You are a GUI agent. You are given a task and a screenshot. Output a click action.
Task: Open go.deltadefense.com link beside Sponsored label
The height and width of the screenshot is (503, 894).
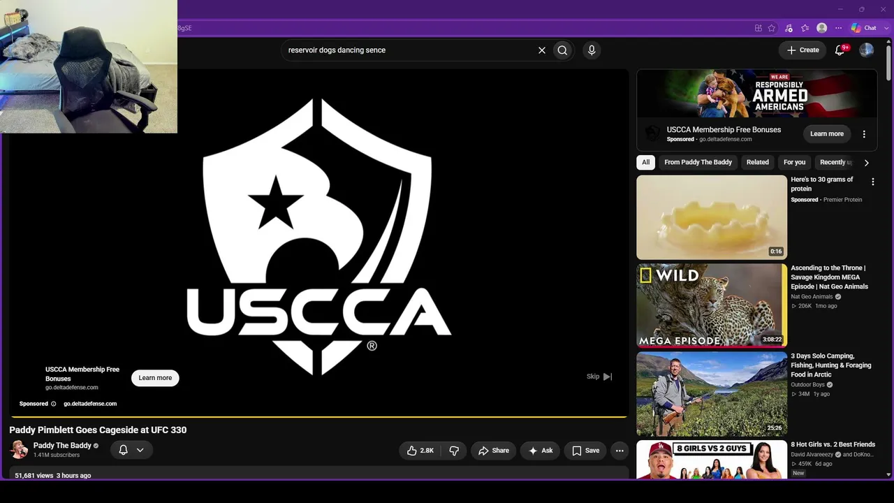pyautogui.click(x=90, y=404)
